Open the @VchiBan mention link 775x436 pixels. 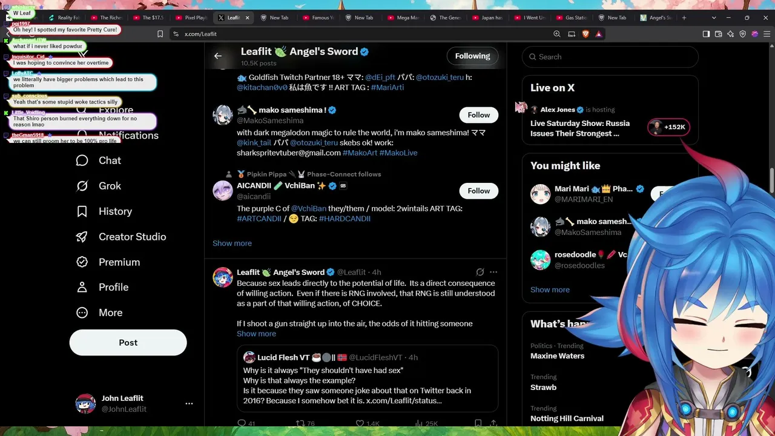(309, 208)
